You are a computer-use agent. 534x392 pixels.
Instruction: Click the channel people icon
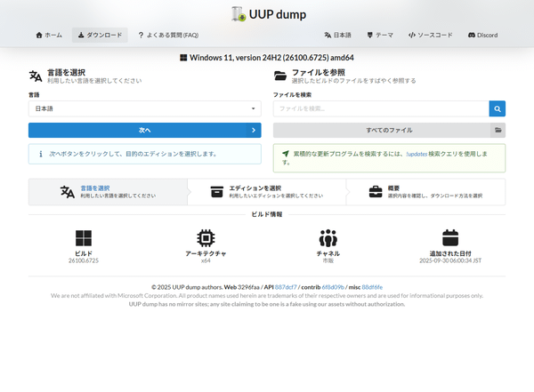point(328,238)
